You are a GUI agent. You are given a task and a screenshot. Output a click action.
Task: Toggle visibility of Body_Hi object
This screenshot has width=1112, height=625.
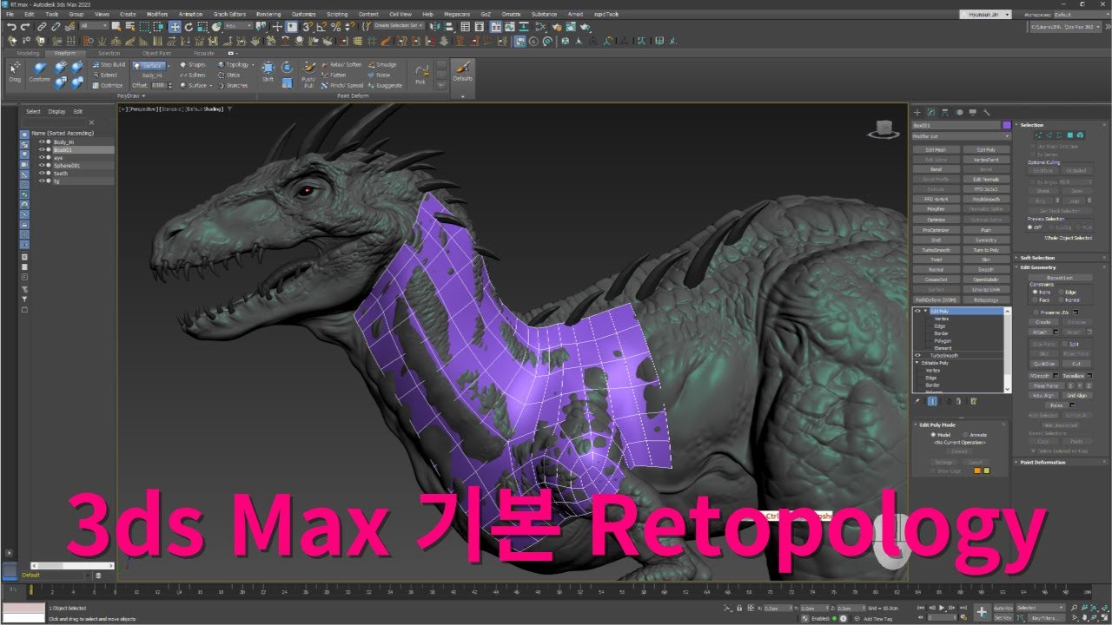pos(41,141)
